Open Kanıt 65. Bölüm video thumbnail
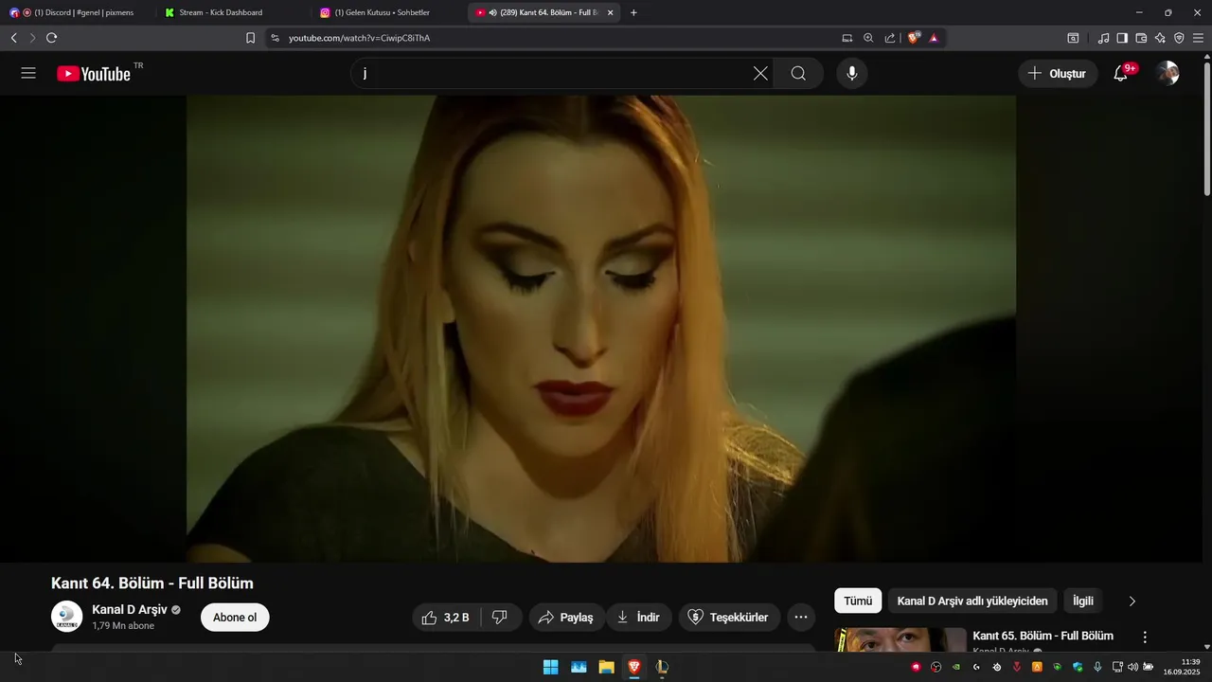 coord(900,639)
